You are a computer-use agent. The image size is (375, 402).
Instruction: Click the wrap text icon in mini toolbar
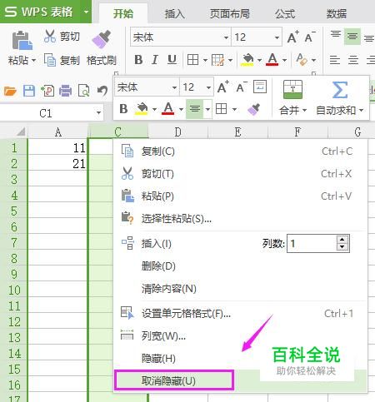pos(260,87)
